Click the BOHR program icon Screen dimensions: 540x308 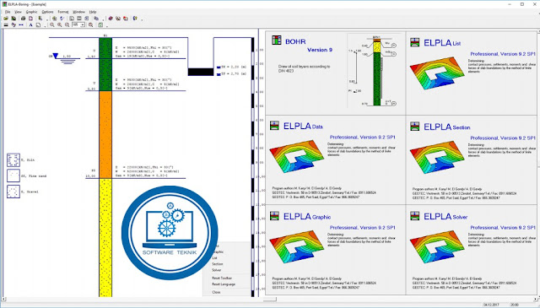[277, 40]
